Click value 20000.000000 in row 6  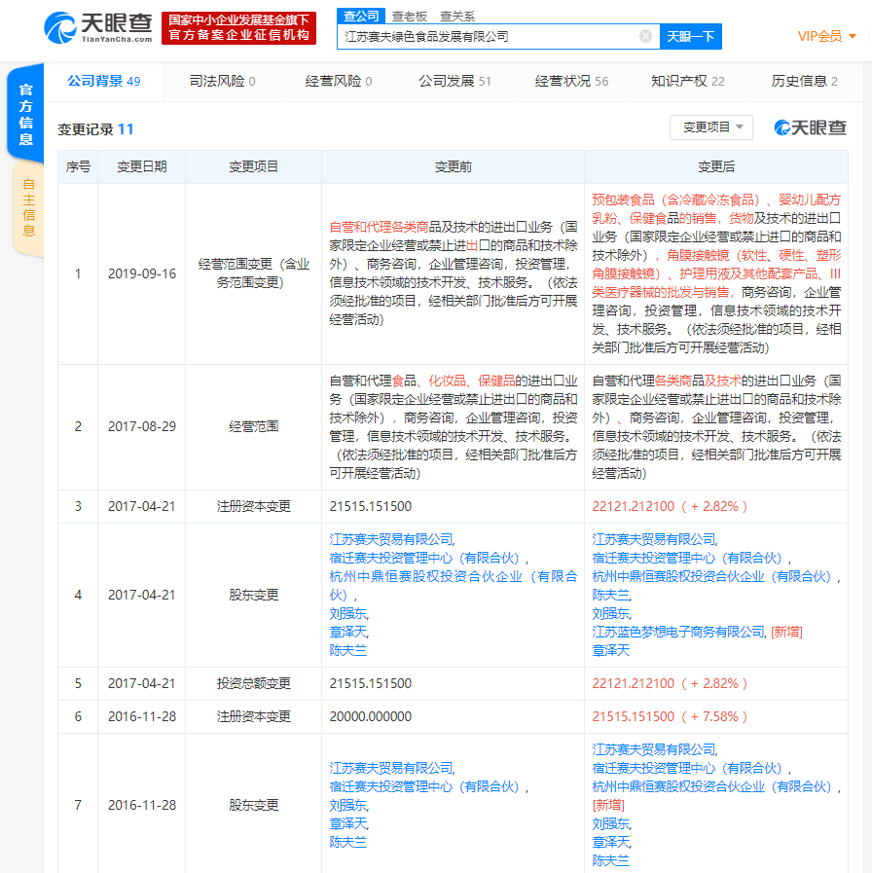370,716
